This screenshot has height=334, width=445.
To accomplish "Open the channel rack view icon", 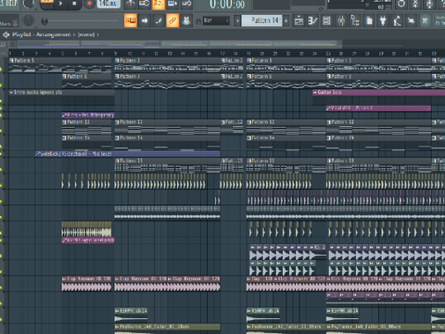I will pos(326,21).
